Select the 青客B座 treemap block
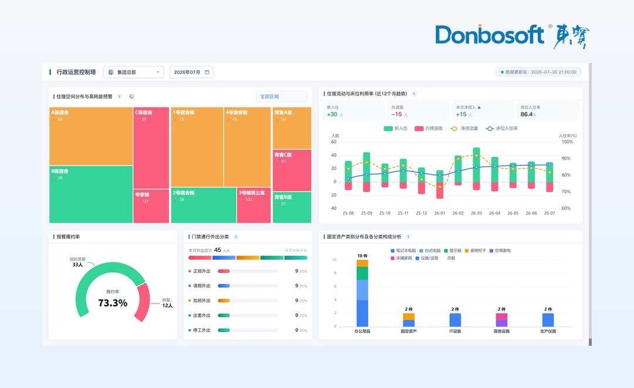 pos(292,207)
